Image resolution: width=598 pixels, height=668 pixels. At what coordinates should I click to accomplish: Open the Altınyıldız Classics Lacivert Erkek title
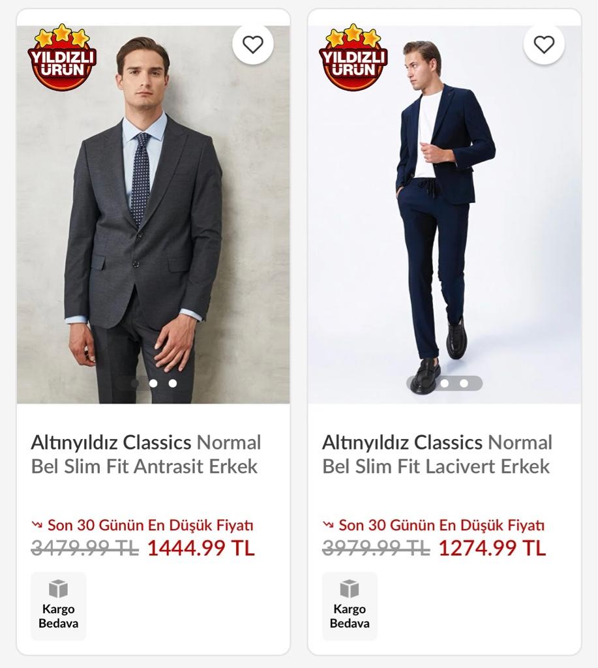(437, 454)
